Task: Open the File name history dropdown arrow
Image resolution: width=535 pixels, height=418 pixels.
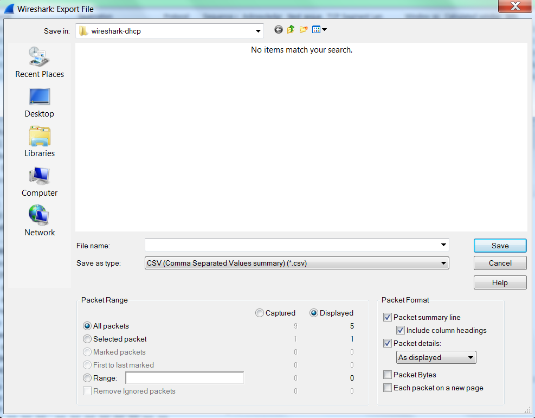Action: click(x=443, y=245)
